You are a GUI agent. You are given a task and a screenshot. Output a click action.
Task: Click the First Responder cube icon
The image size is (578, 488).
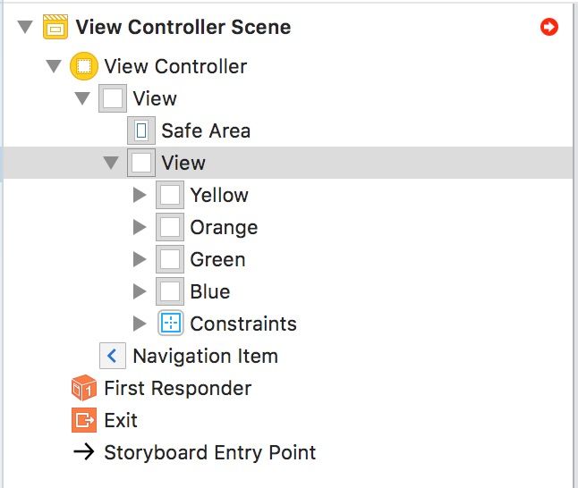pyautogui.click(x=84, y=388)
